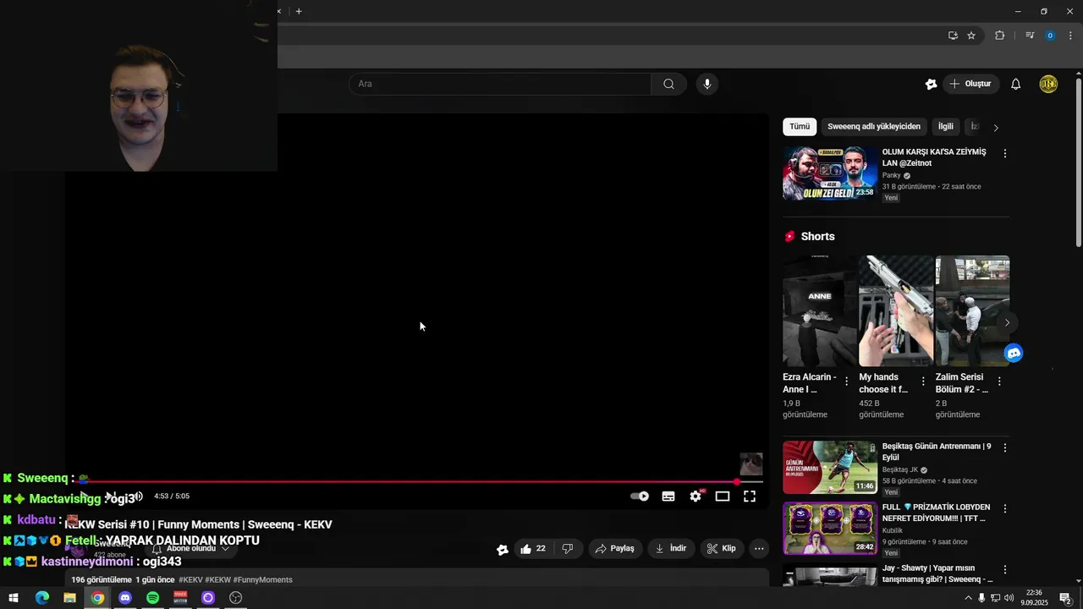This screenshot has height=609, width=1083.
Task: Show more Shorts with the right arrow
Action: pyautogui.click(x=1007, y=322)
